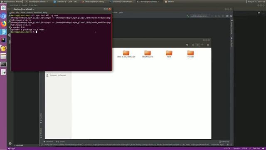This screenshot has width=266, height=150.
Task: Open terminal Search menu
Action: click(x=30, y=12)
